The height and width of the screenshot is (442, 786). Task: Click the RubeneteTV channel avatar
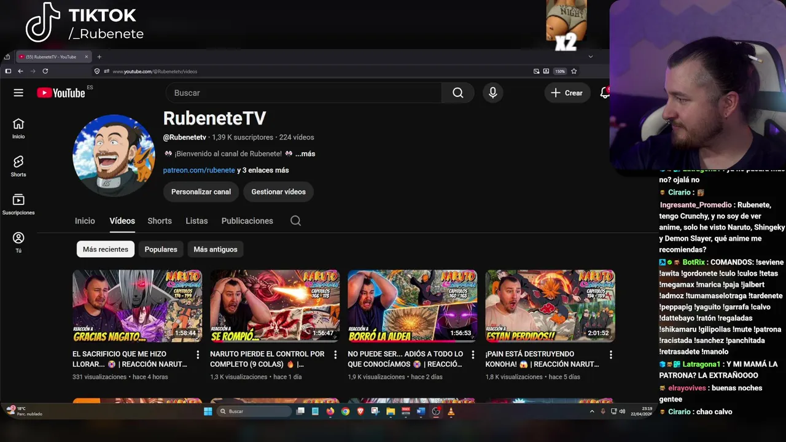point(114,155)
